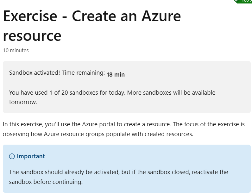
Task: Click the 'Important' heading label
Action: click(x=31, y=156)
